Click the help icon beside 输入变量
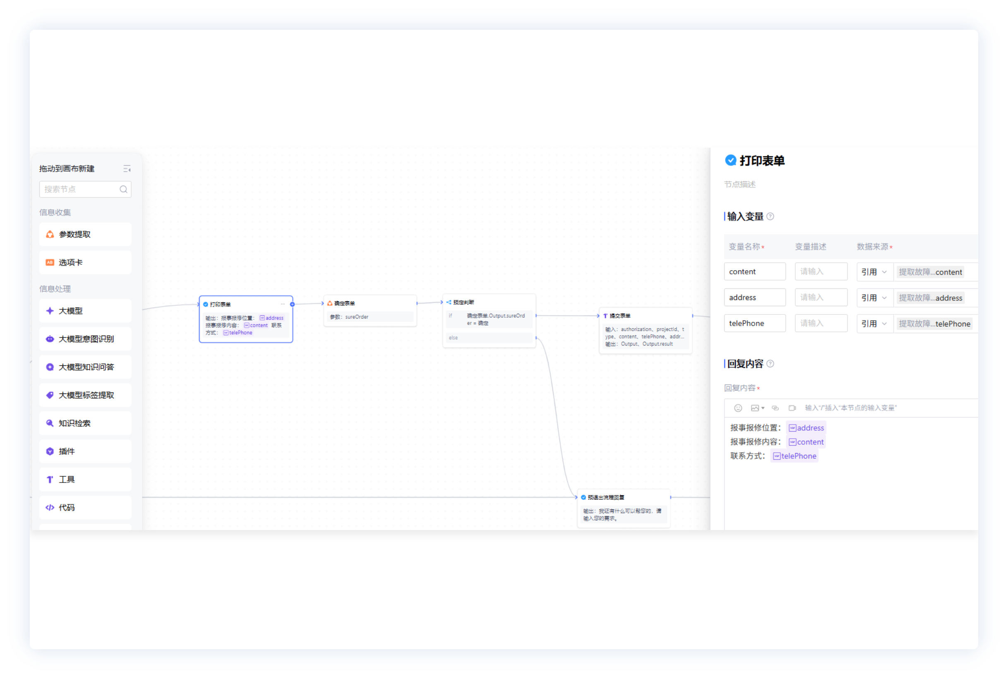Image resolution: width=1008 pixels, height=679 pixels. point(770,216)
